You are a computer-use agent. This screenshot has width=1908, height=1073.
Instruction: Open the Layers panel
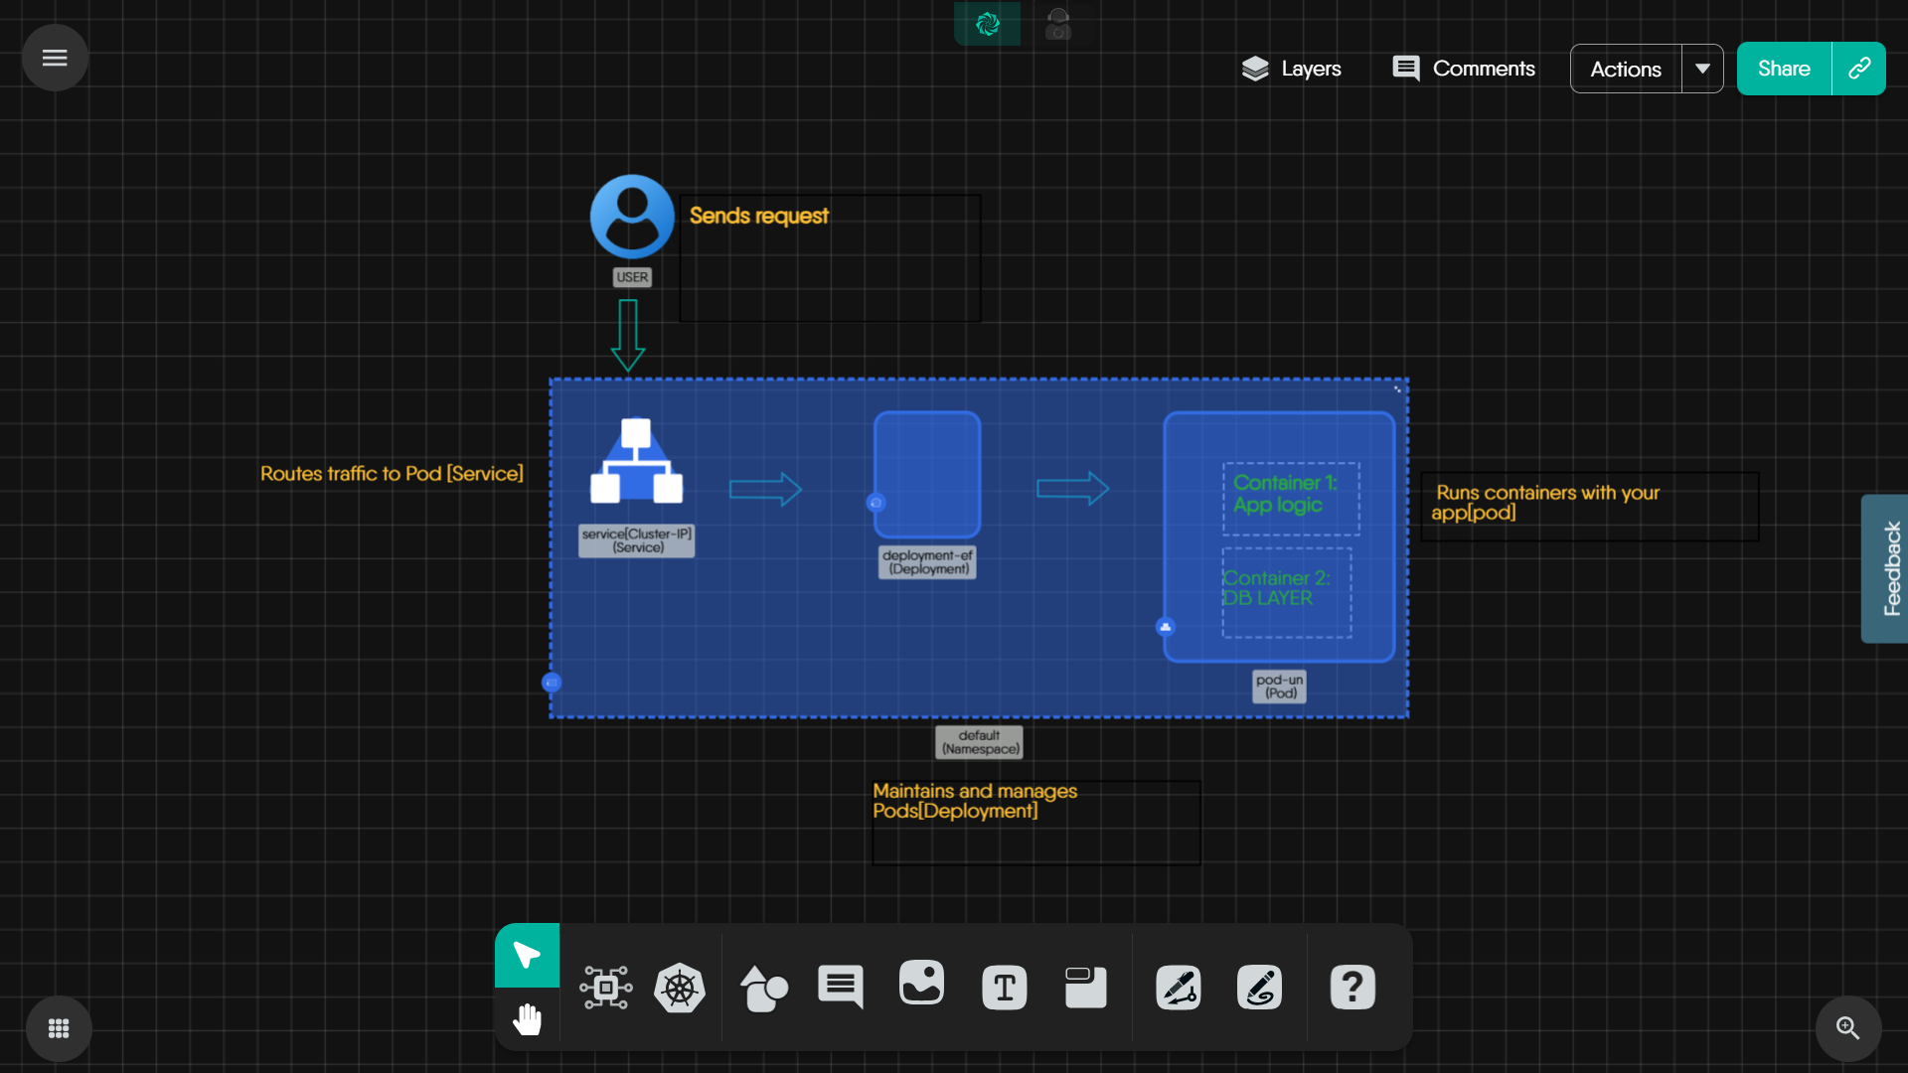[x=1292, y=69]
